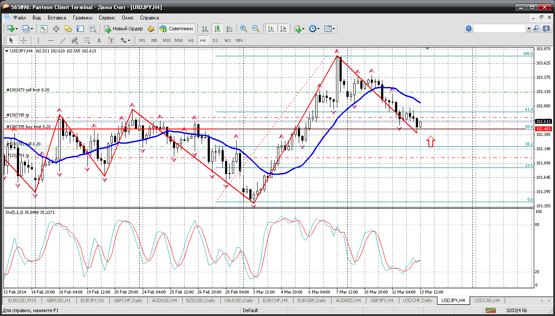Viewport: 555px width, 316px height.
Task: Zoom in on the chart
Action: click(244, 29)
